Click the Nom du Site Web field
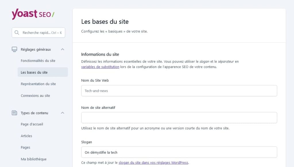 pyautogui.click(x=179, y=91)
